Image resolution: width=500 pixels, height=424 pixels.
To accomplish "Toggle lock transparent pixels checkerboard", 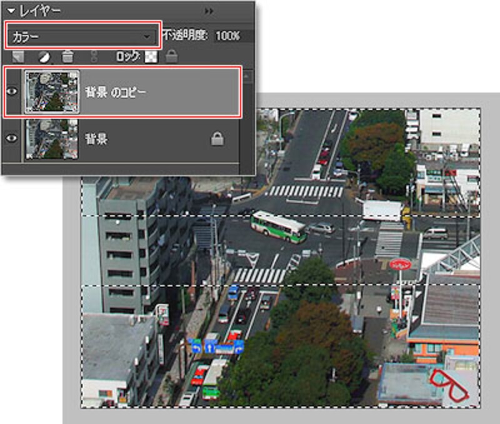I will pos(151,57).
